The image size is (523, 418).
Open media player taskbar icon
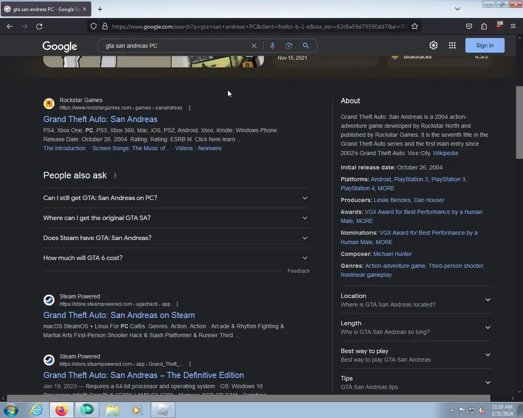point(137,410)
